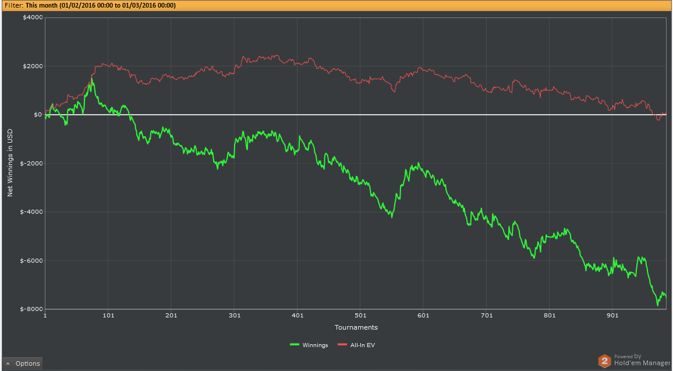Click the 801 x-axis tick label
The image size is (673, 371).
click(549, 316)
